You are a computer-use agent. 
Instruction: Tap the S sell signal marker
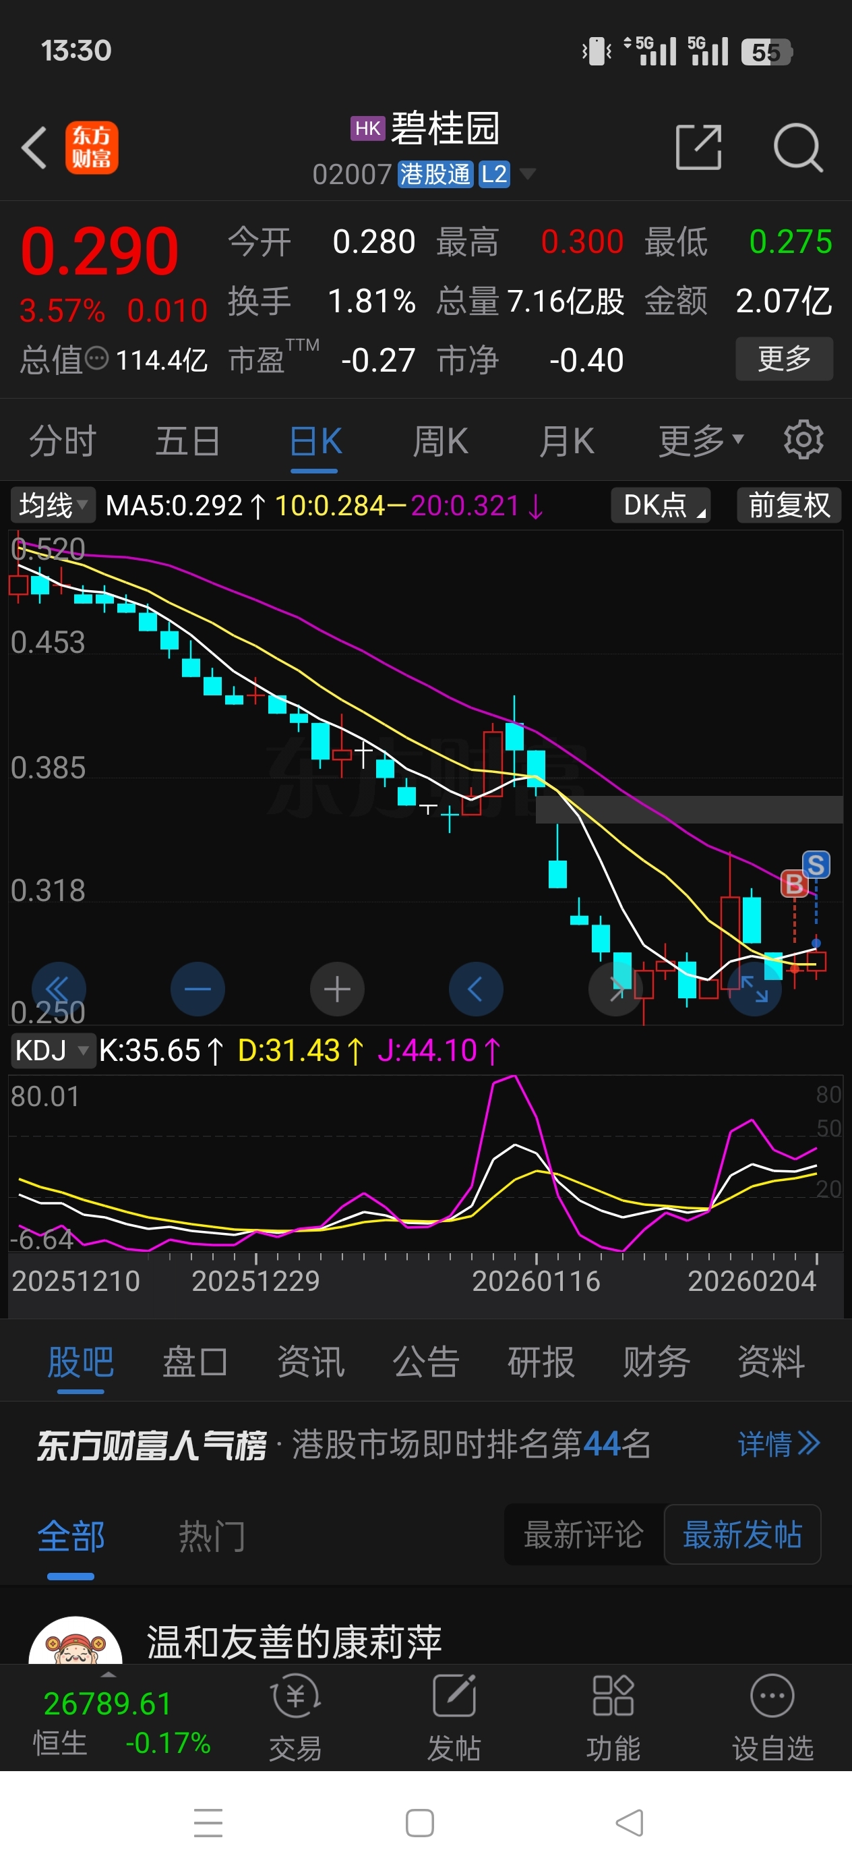point(816,865)
